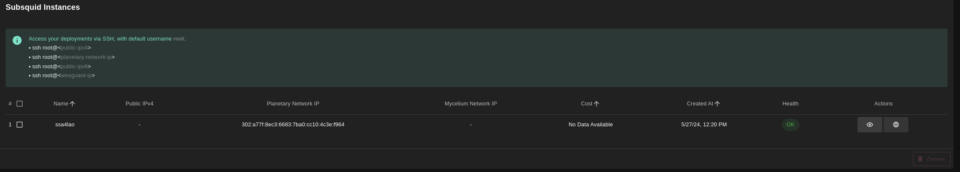
Task: Click the Planetary Network IP address value
Action: tap(293, 125)
